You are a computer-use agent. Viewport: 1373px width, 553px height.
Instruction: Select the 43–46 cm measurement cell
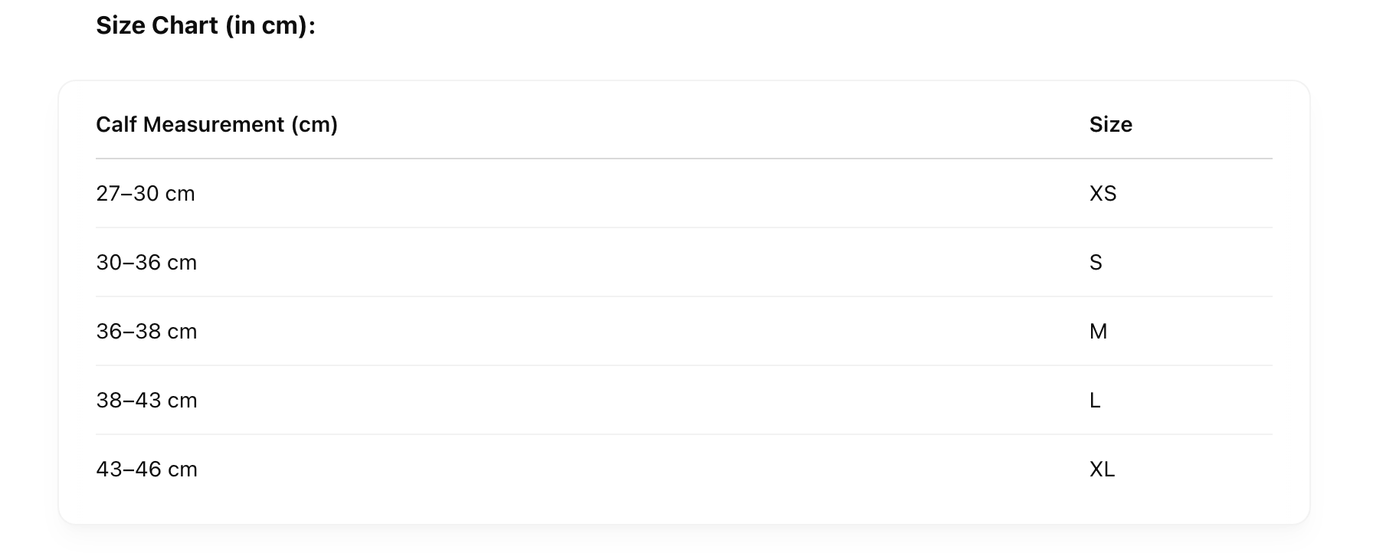[146, 469]
